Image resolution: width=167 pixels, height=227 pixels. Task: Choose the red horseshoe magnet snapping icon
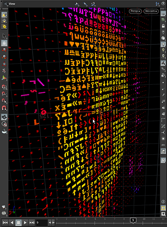[x=4, y=108]
